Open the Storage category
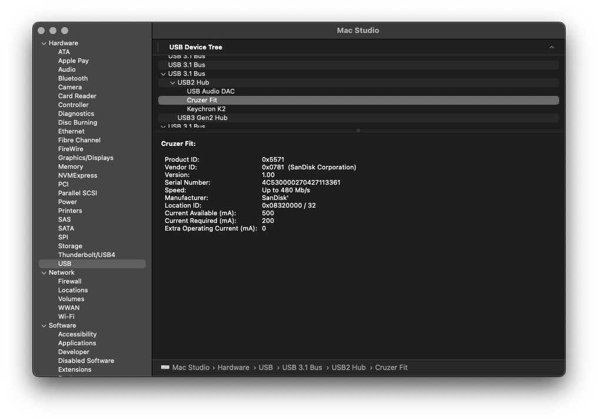The image size is (598, 420). (x=69, y=245)
